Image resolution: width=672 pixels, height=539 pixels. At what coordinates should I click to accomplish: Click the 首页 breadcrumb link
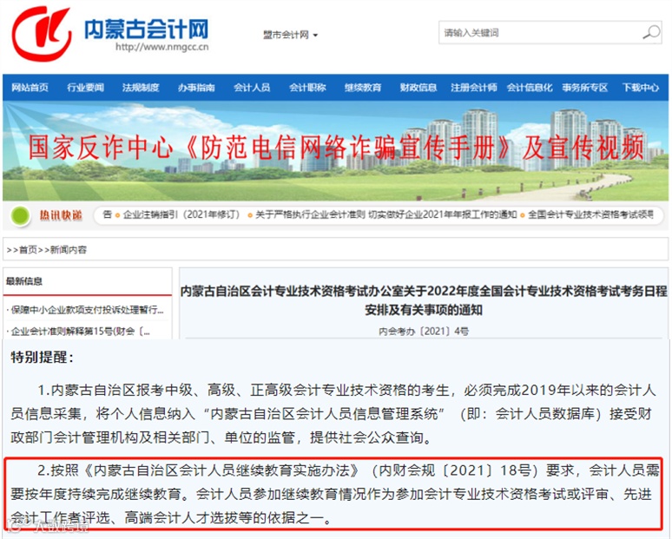click(29, 250)
